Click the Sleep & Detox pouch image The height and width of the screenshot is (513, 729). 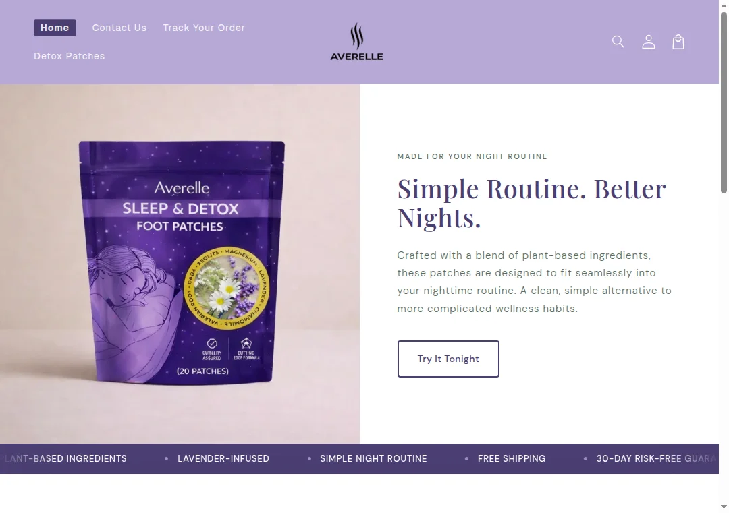[182, 262]
